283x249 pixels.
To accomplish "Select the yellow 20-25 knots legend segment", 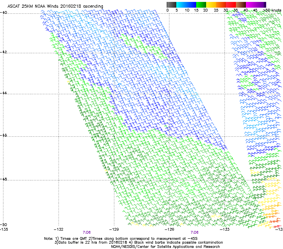I will (211, 5).
